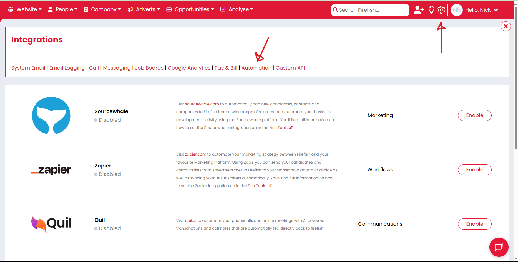Click the Zapier name heading

coord(103,166)
